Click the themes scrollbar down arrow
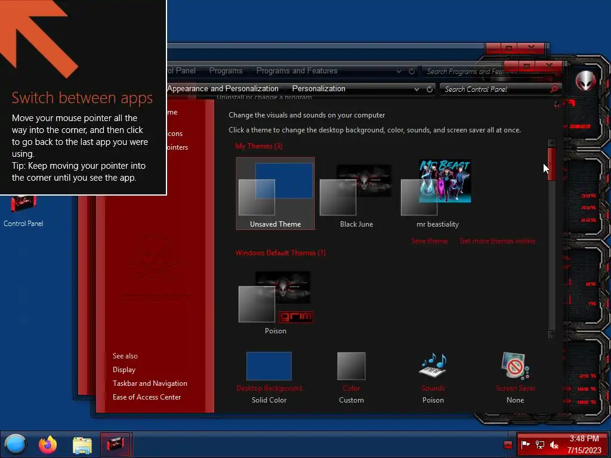The image size is (611, 458). 551,335
